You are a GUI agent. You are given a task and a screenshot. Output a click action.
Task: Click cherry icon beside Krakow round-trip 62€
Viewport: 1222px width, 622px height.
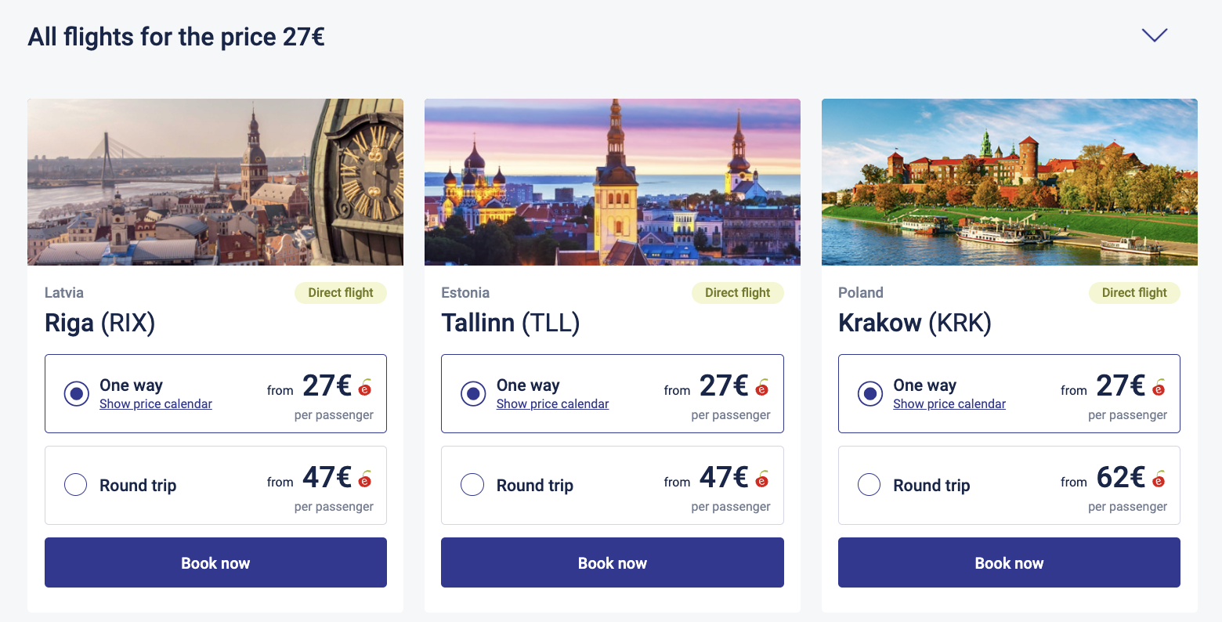click(x=1159, y=479)
